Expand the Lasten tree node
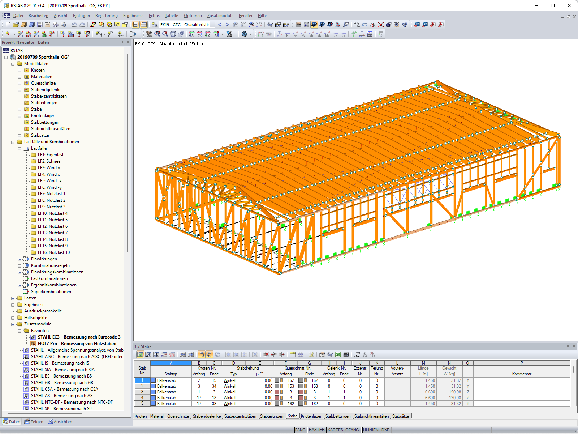Image resolution: width=578 pixels, height=434 pixels. 13,298
